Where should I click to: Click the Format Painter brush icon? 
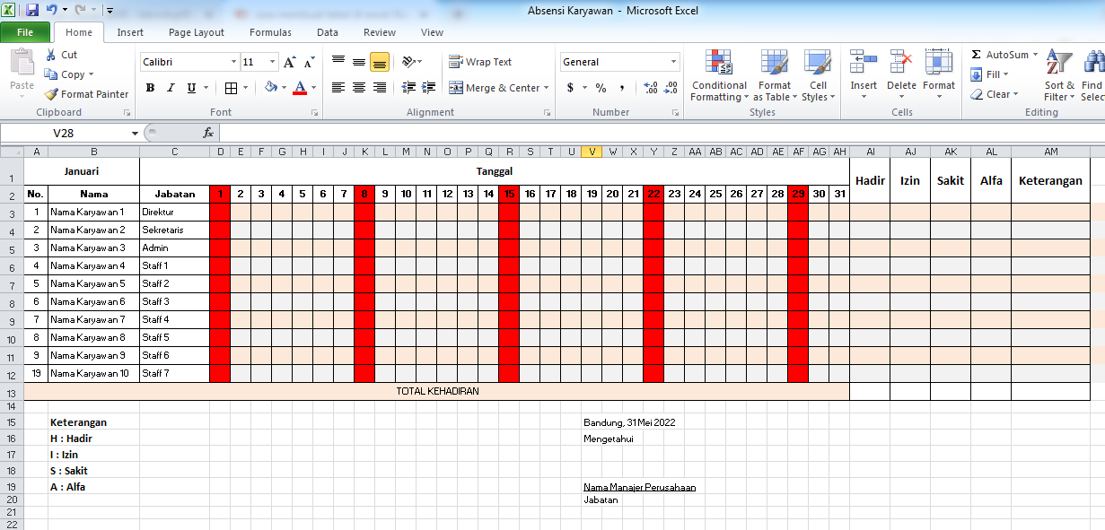pos(52,94)
